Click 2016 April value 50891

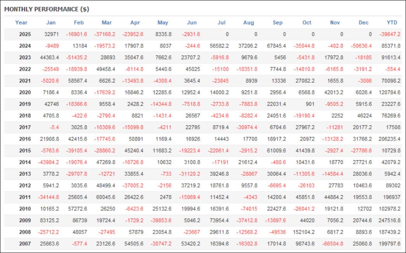[x=136, y=139]
